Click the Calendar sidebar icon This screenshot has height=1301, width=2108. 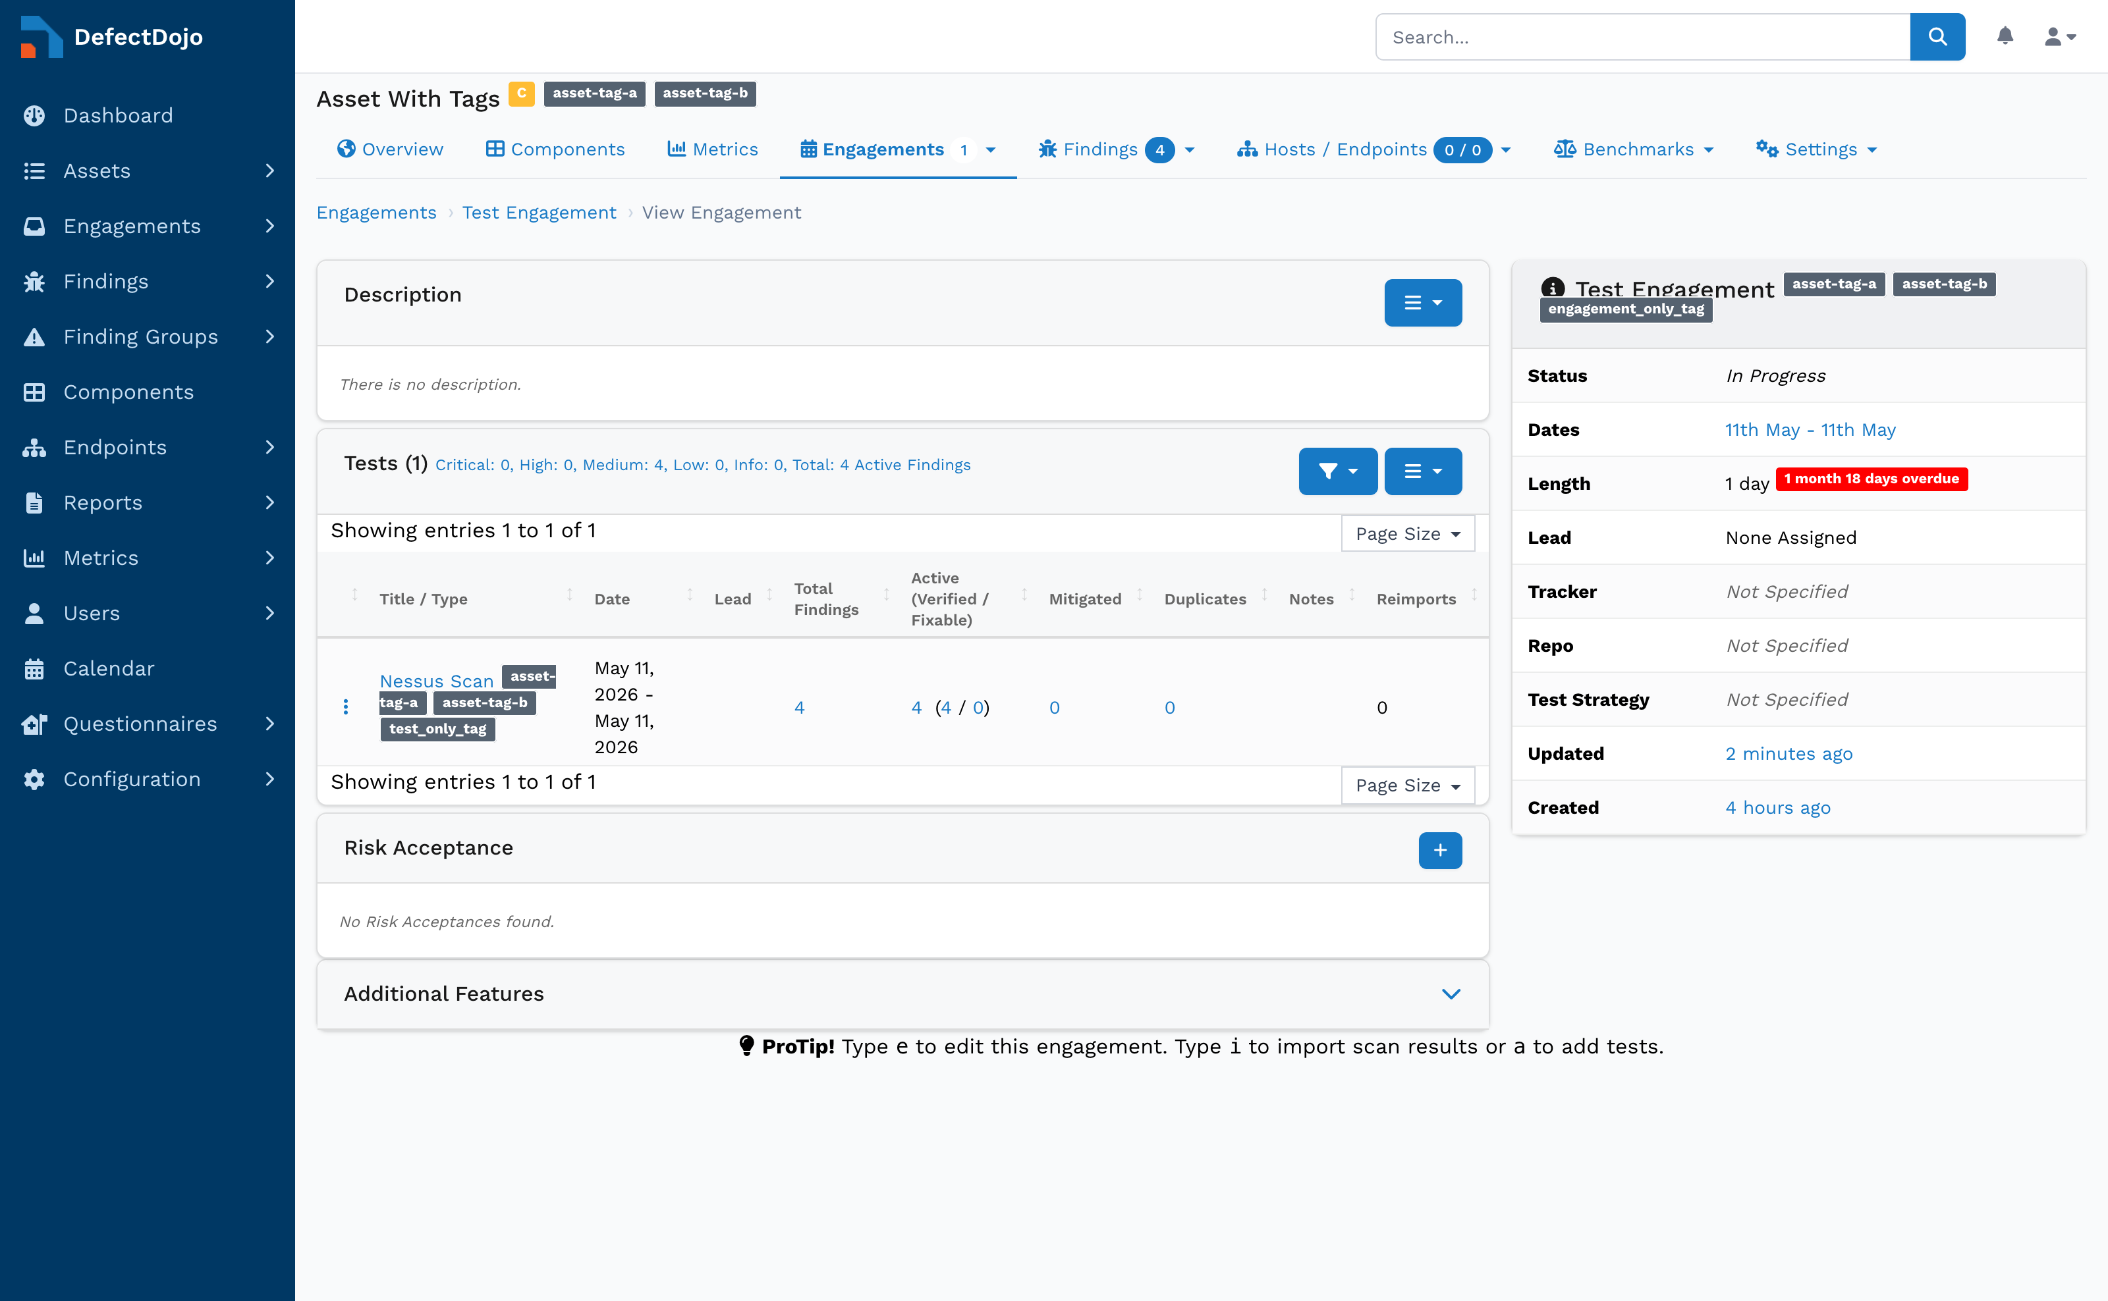(x=34, y=668)
